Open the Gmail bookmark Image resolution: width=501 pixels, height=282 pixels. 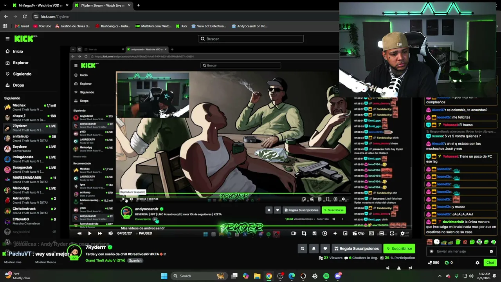pos(22,26)
